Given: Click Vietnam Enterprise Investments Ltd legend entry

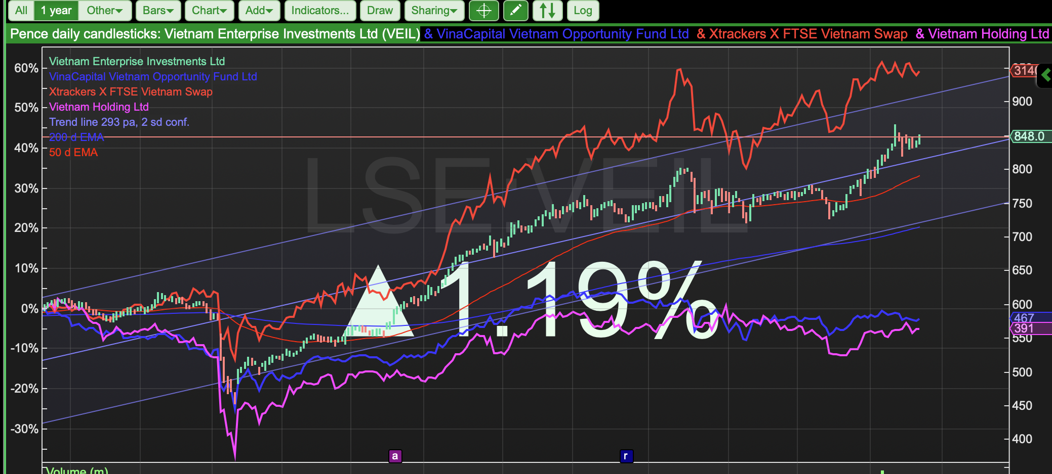Looking at the screenshot, I should click(x=137, y=61).
